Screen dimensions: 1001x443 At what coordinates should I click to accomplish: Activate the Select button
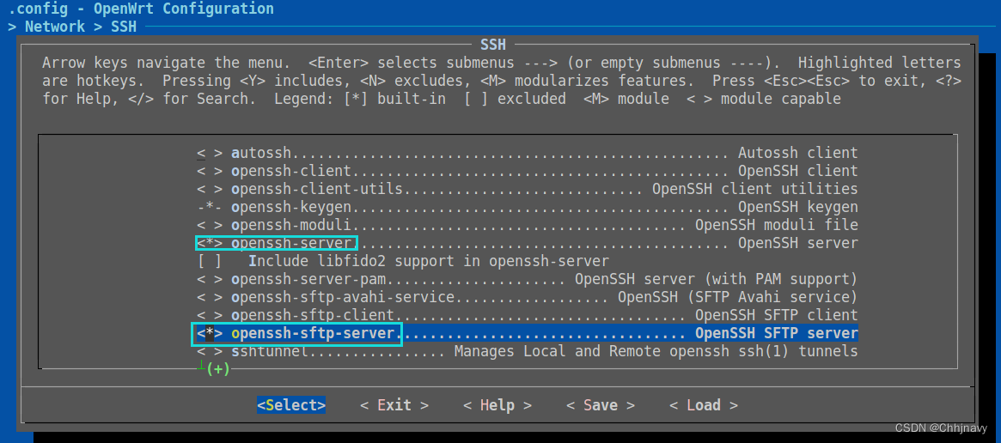tap(291, 405)
